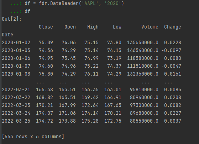Click the High value 172.64

point(90,106)
